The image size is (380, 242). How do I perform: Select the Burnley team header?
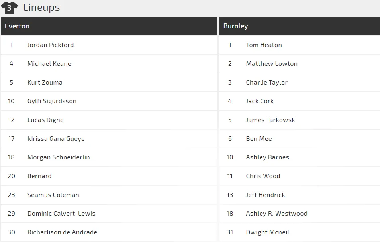point(235,26)
